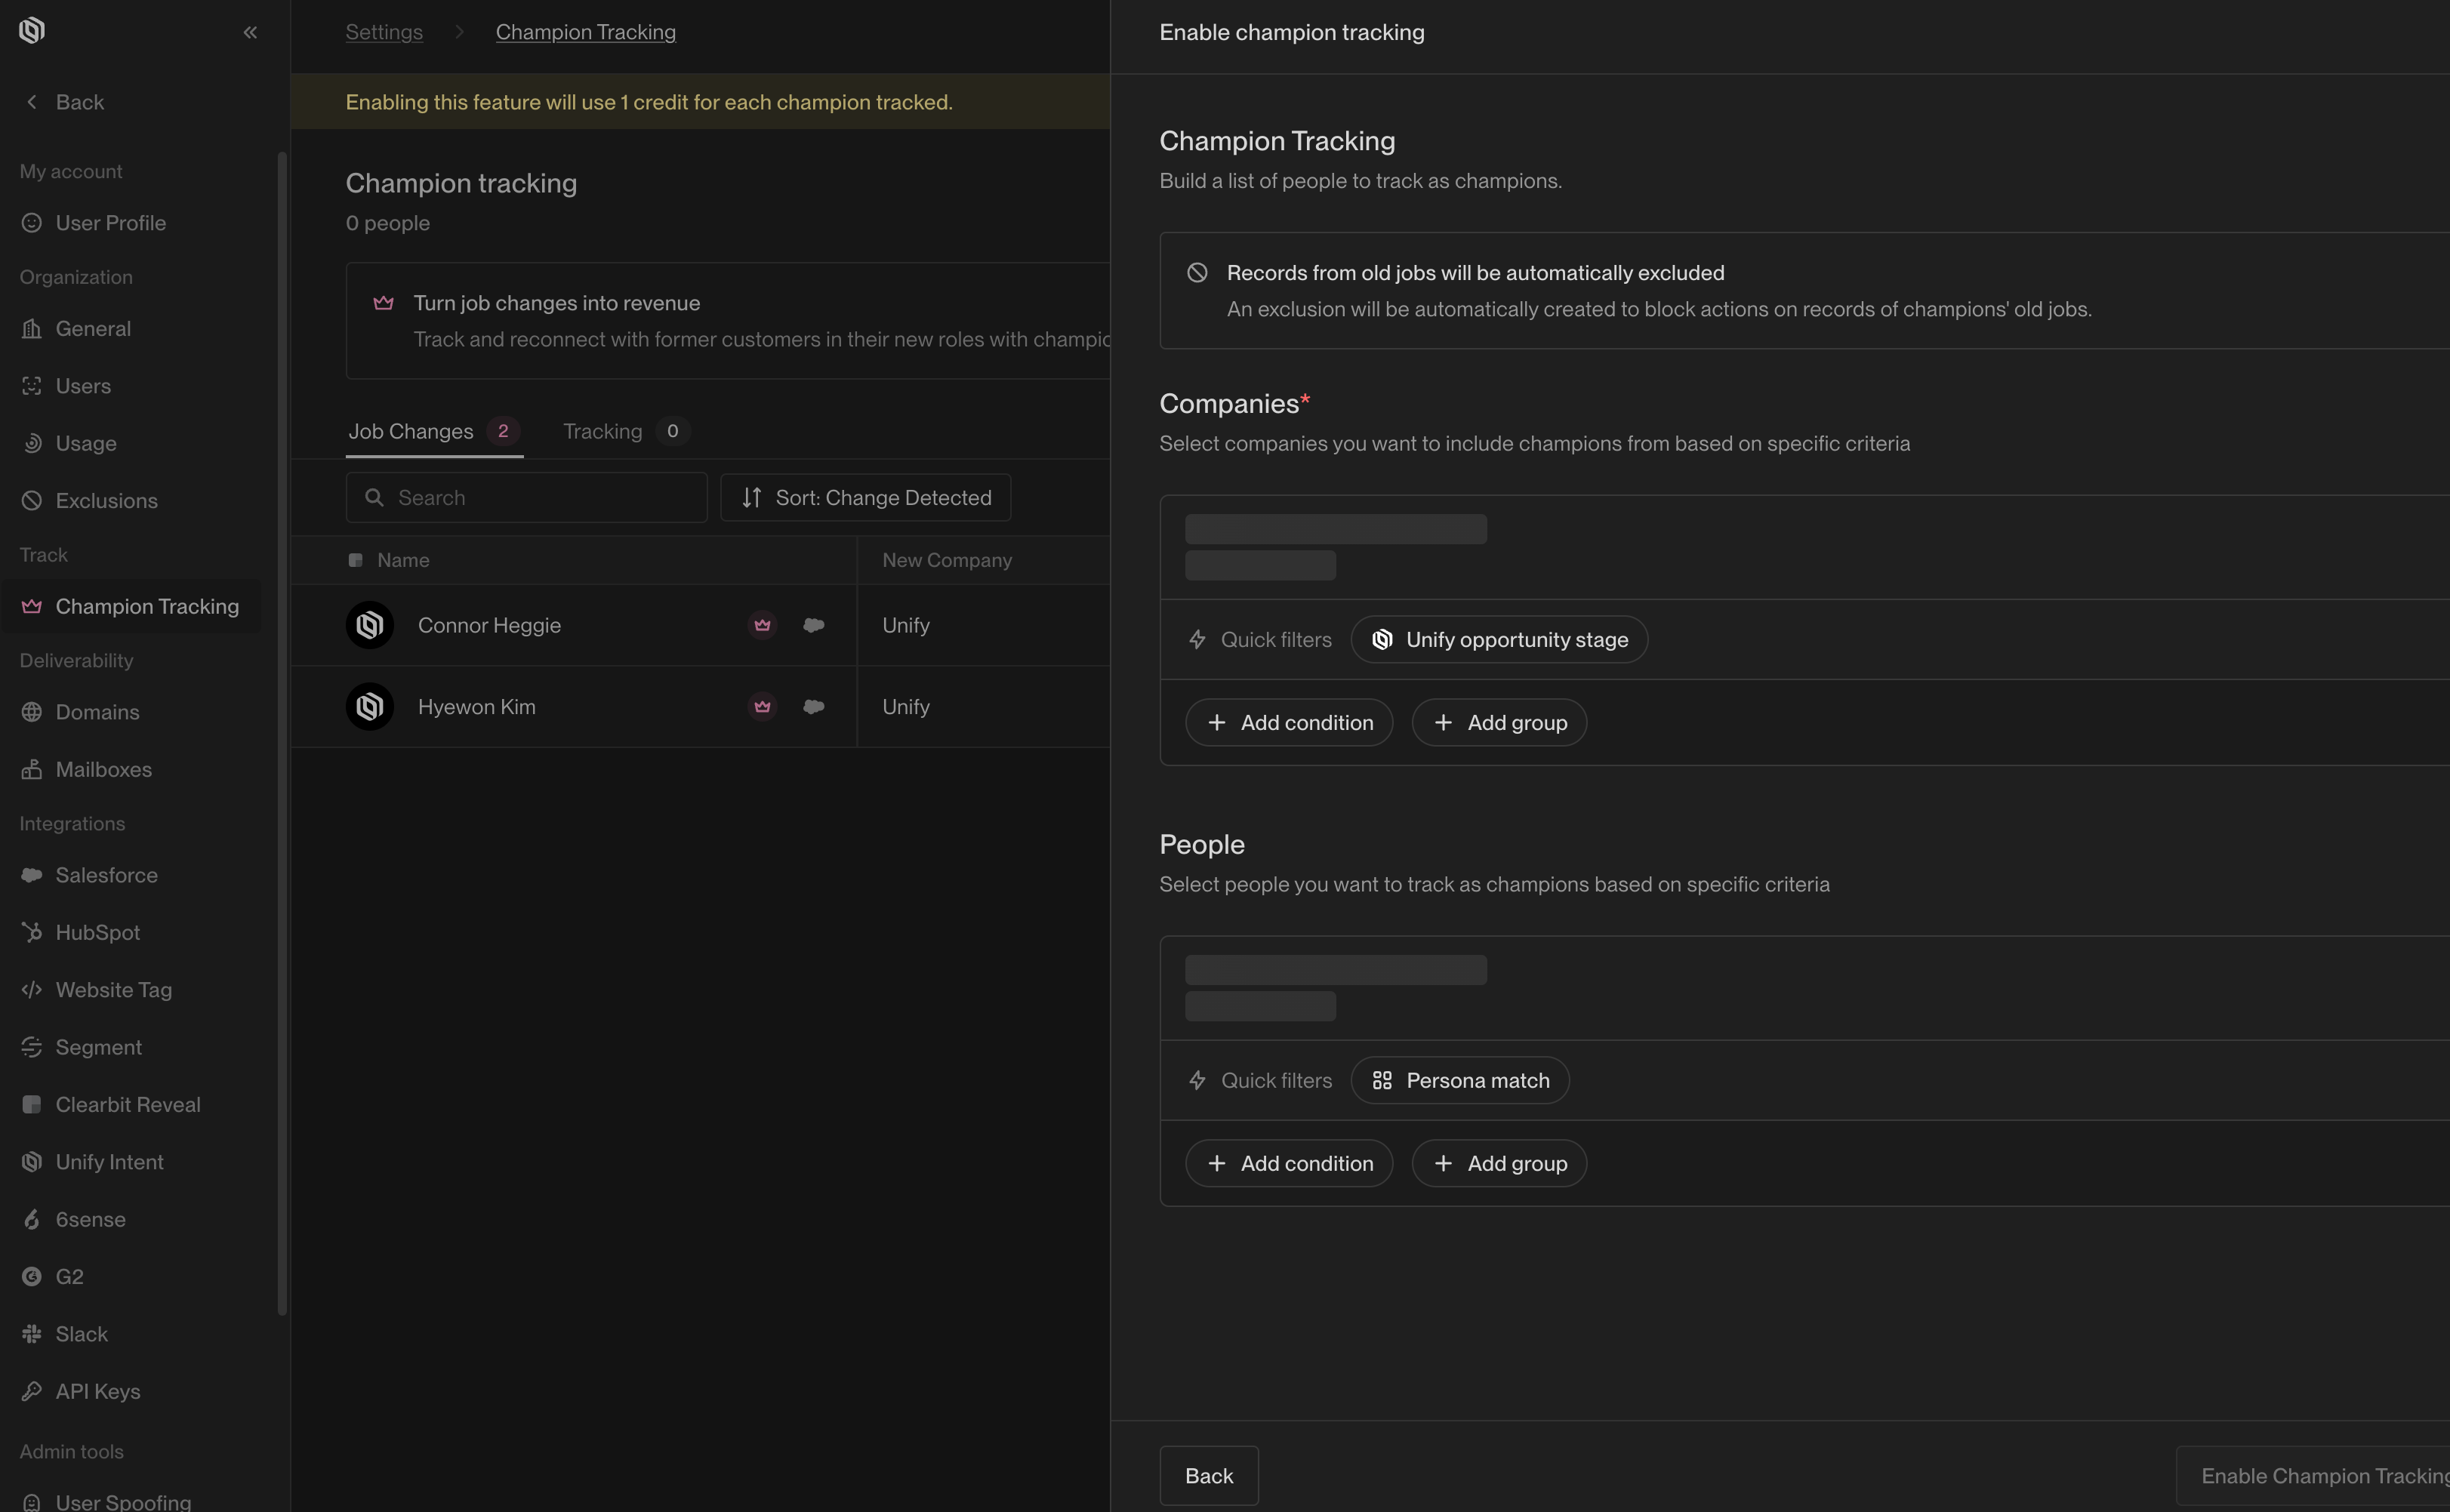Click the Champion Tracking breadcrumb link
This screenshot has width=2450, height=1512.
[x=586, y=32]
